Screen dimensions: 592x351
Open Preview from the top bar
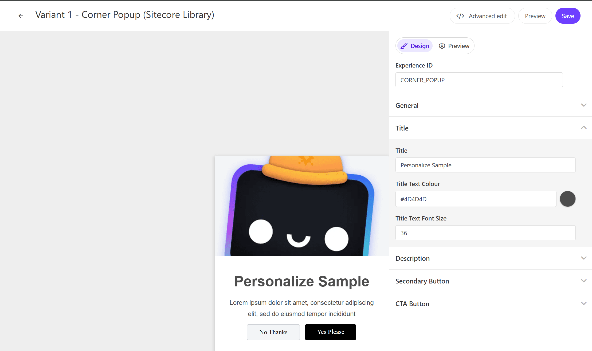pos(535,16)
